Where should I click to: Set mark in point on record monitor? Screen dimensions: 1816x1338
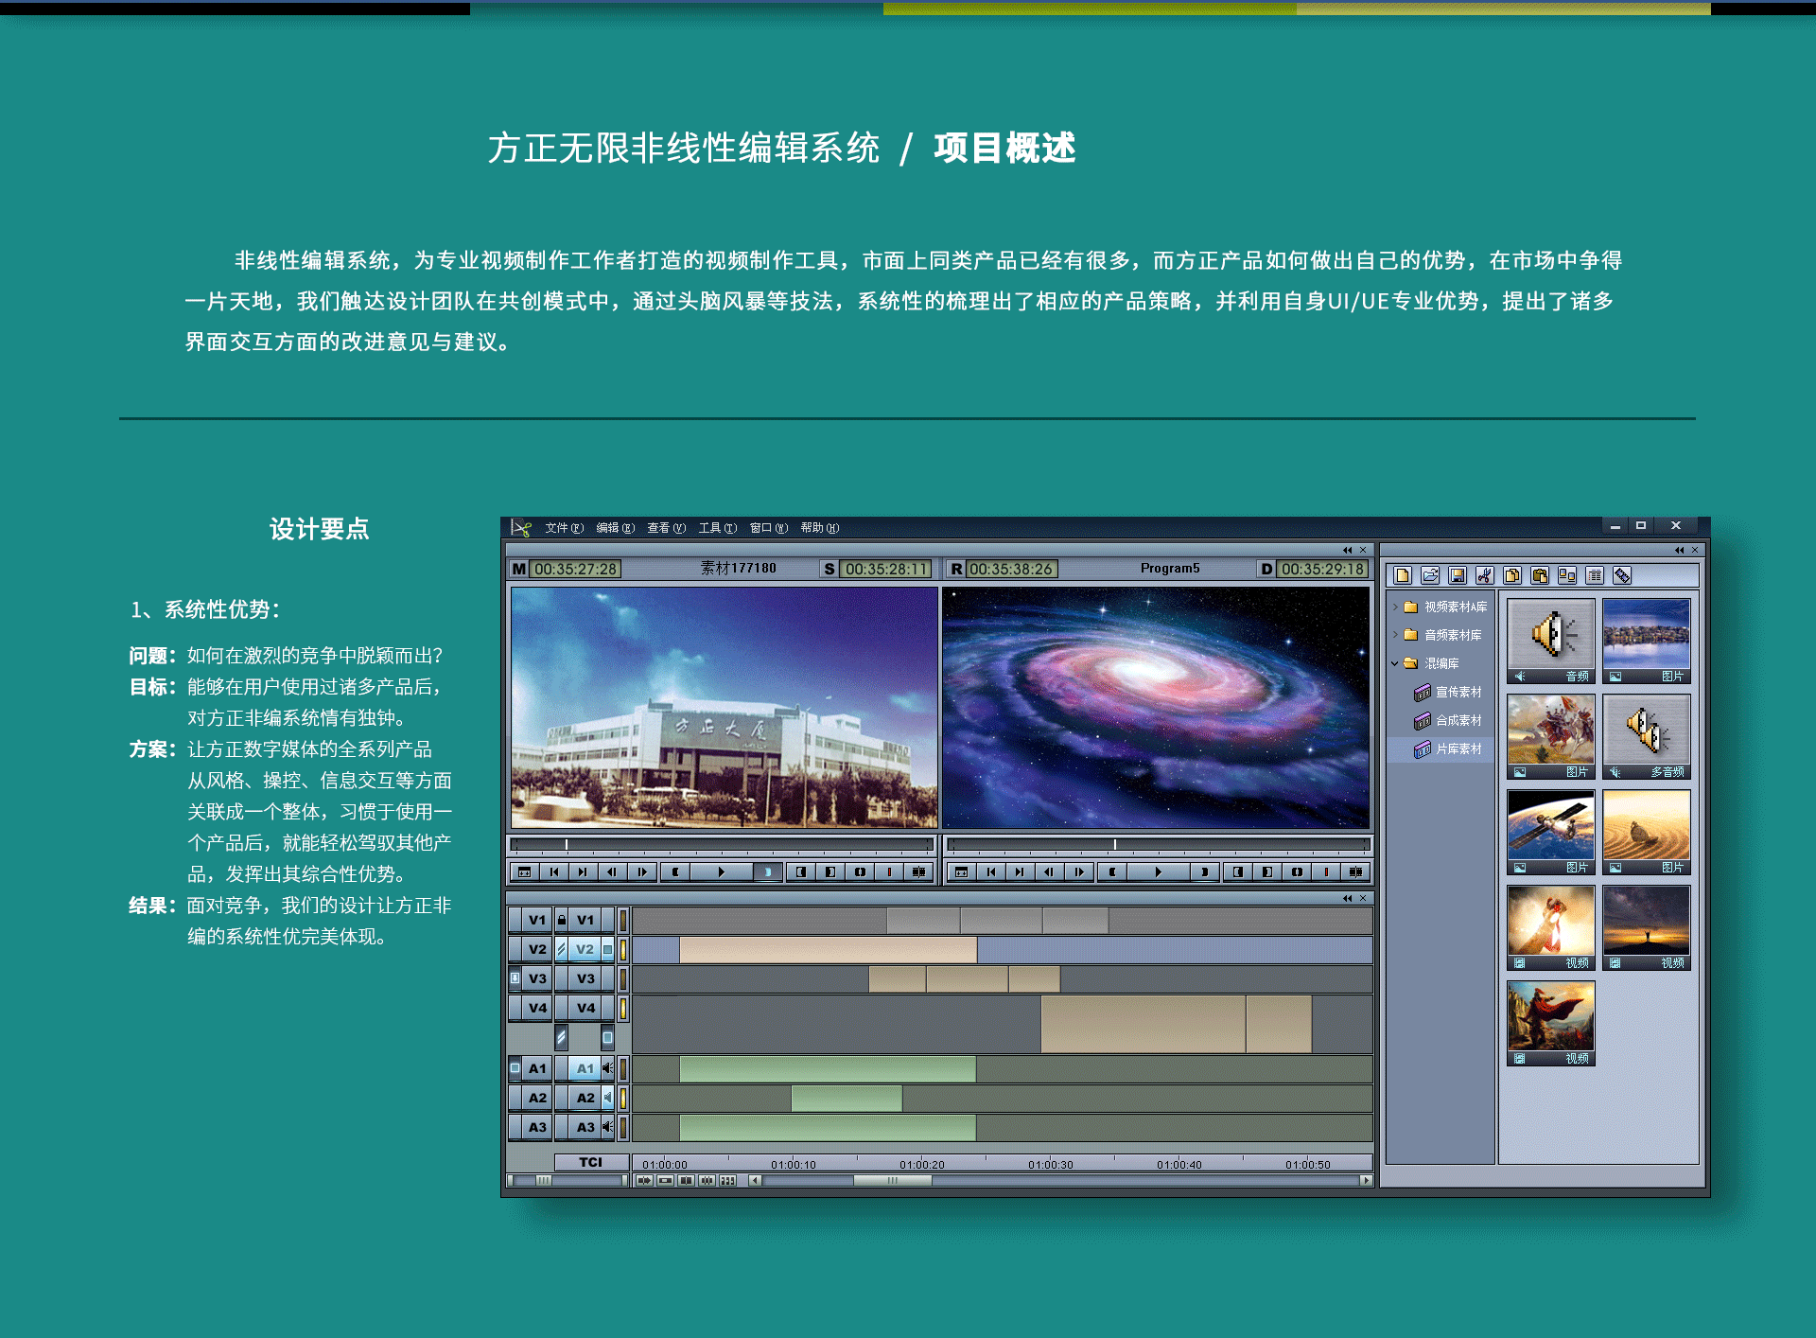[x=1112, y=871]
